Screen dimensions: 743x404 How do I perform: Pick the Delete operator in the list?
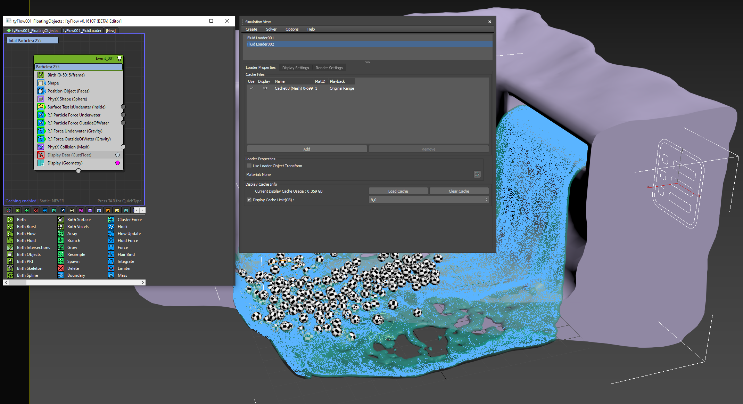73,268
